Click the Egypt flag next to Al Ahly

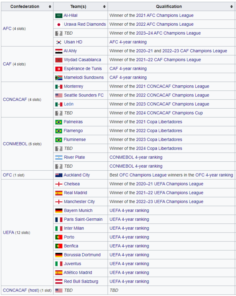[59, 51]
